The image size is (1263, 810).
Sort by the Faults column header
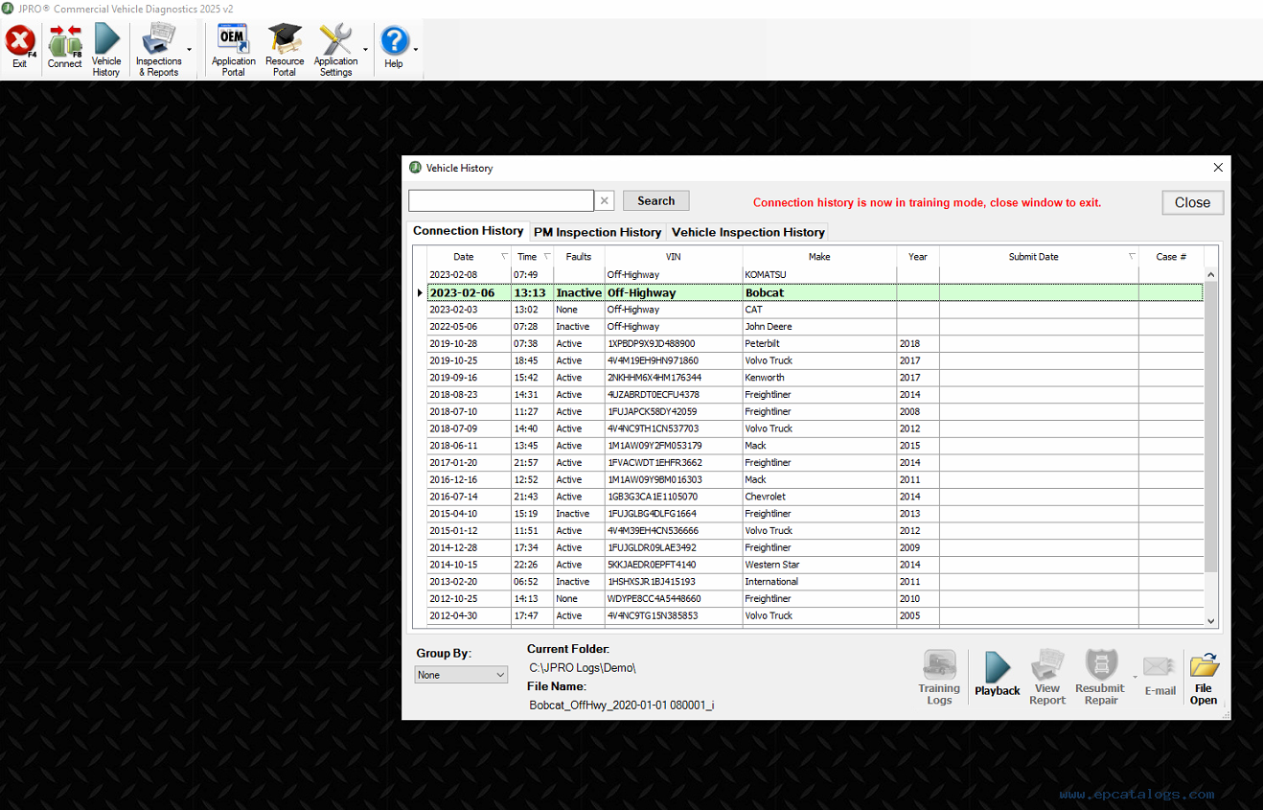pos(579,257)
